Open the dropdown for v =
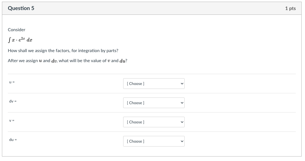This screenshot has height=161, width=305. click(x=154, y=122)
